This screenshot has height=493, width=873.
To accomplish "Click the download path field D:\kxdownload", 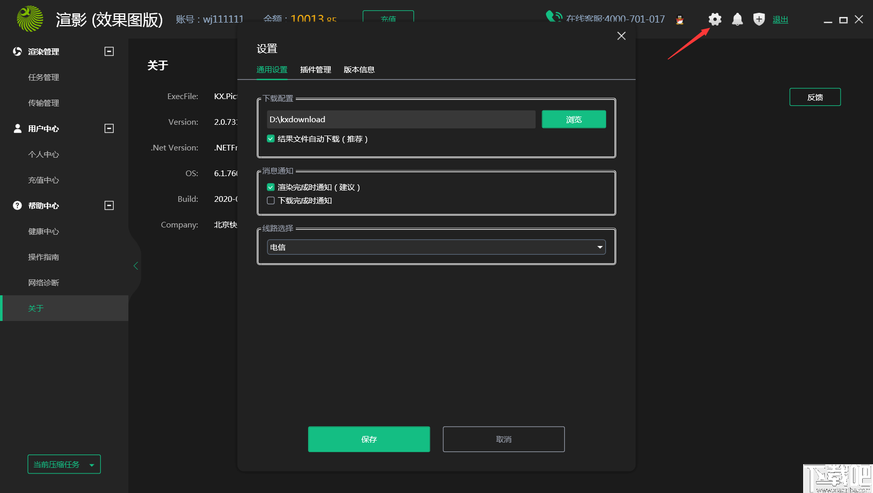I will (x=401, y=119).
